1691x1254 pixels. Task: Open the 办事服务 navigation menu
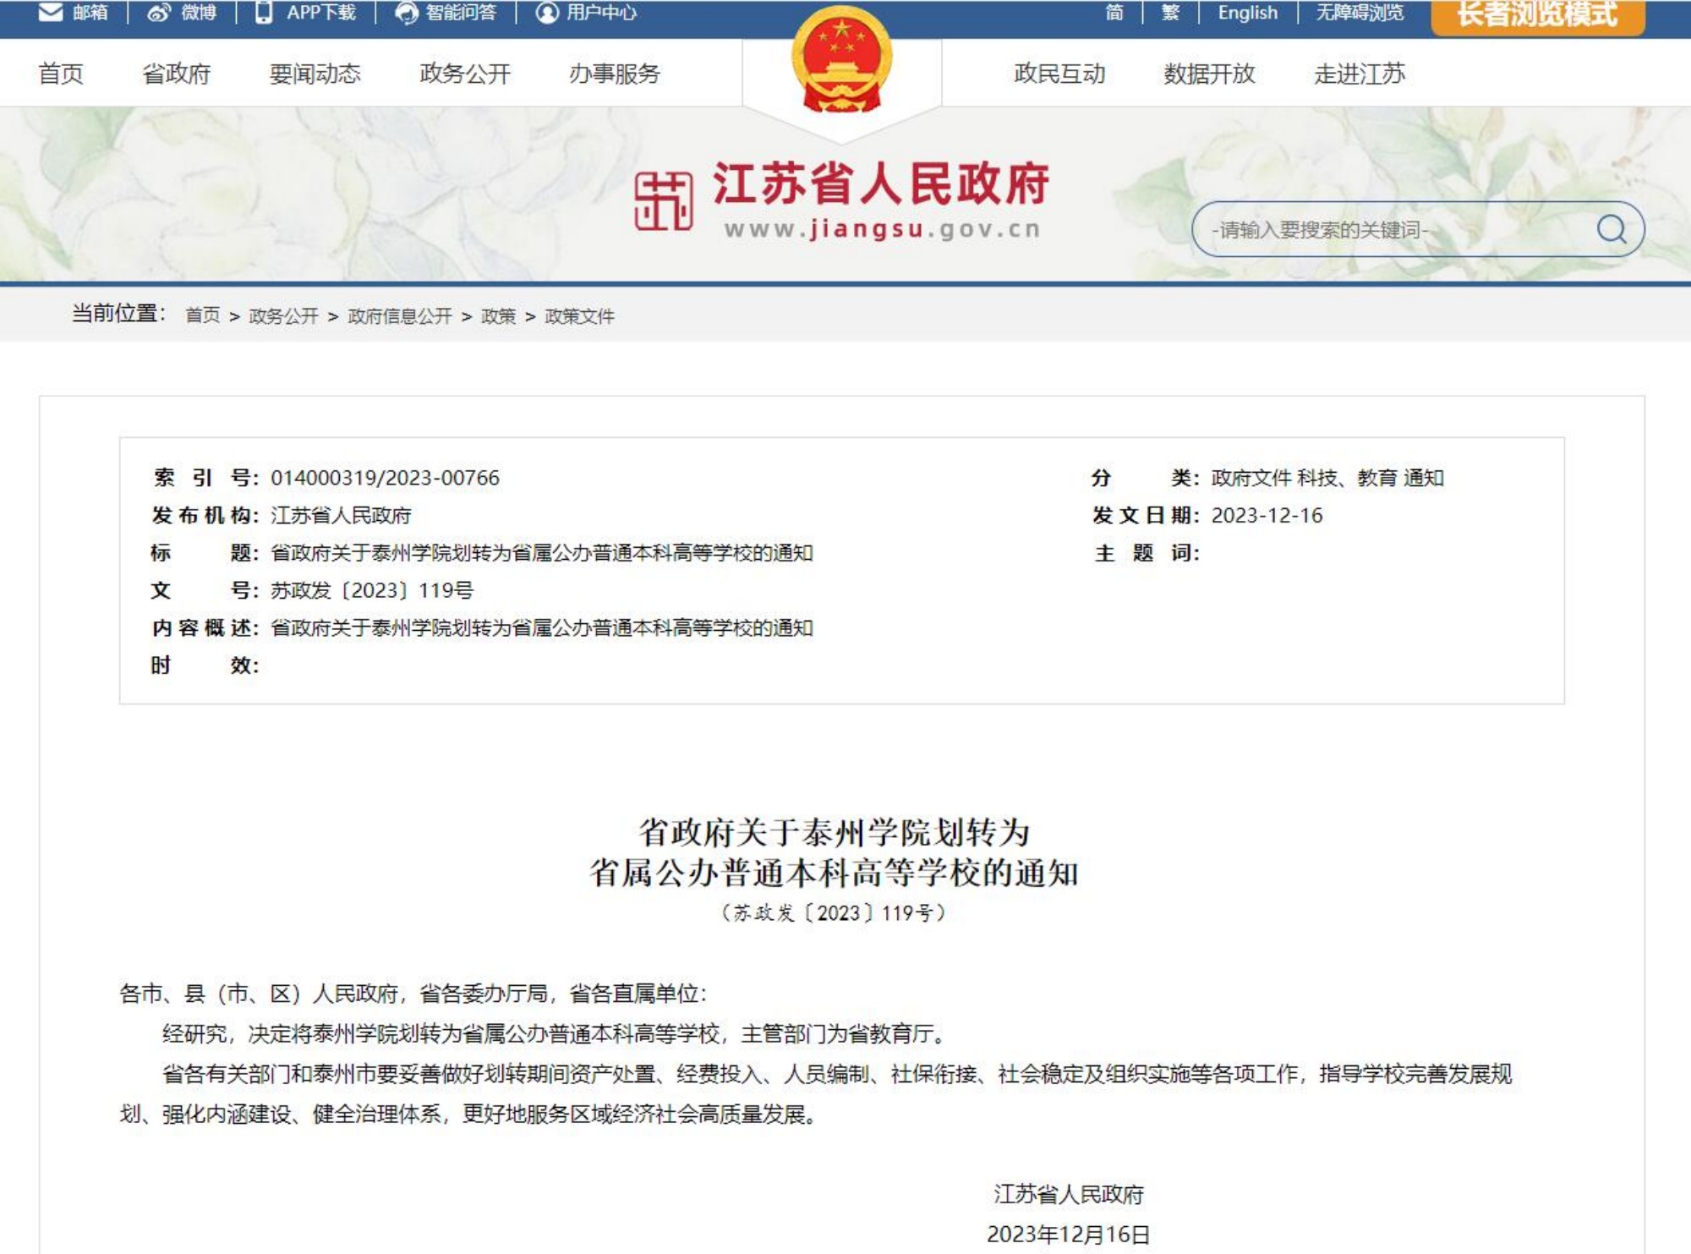pyautogui.click(x=614, y=74)
